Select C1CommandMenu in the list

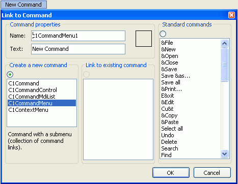click(42, 103)
